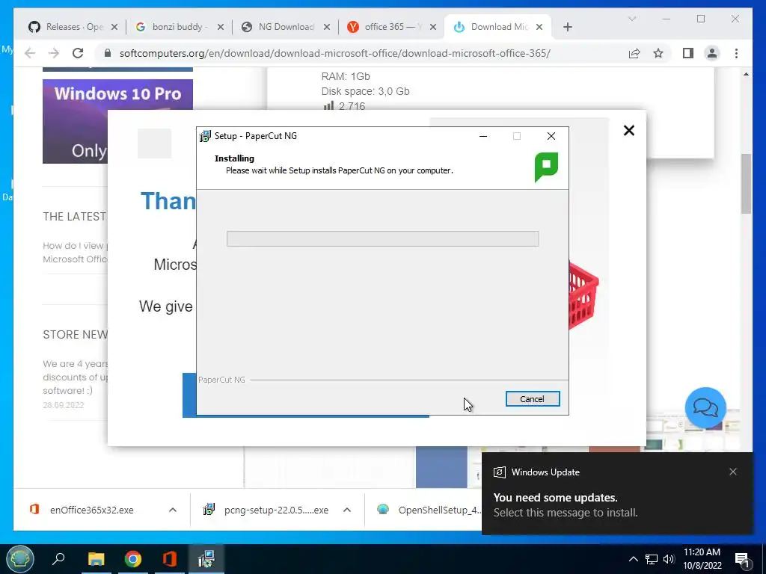Close the Releases GitHub tab
Image resolution: width=766 pixels, height=574 pixels.
click(114, 27)
